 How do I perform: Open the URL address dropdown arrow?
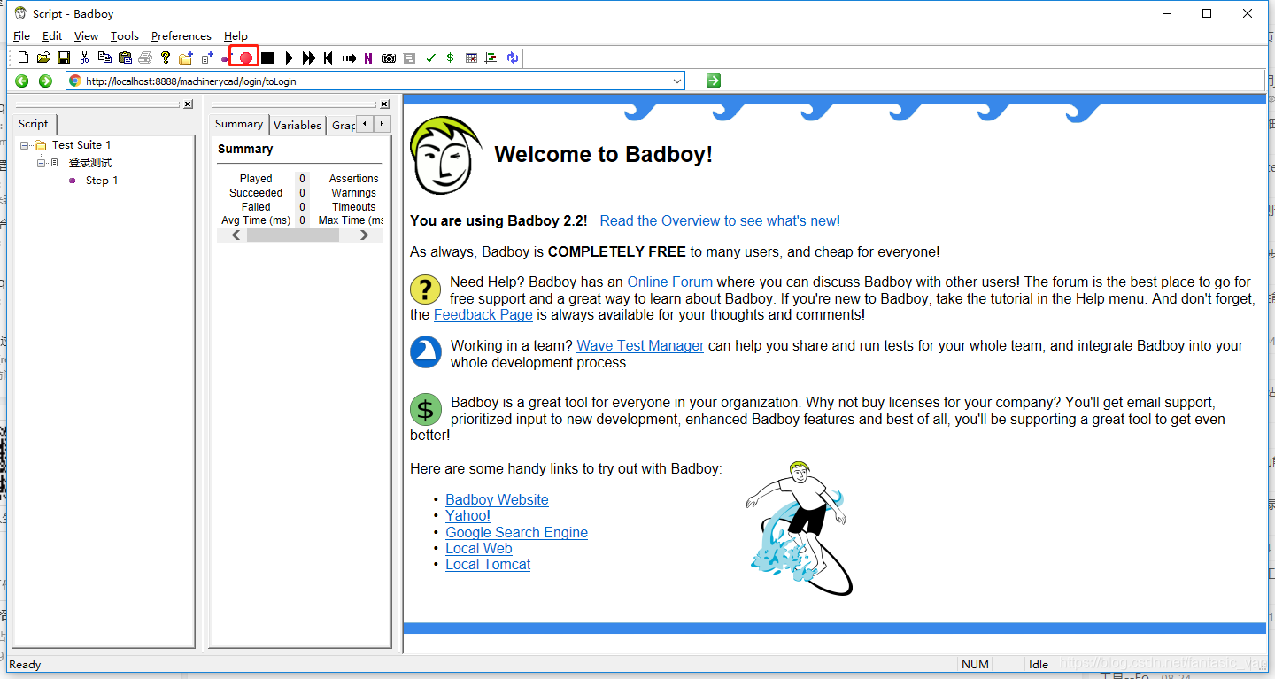[x=677, y=81]
